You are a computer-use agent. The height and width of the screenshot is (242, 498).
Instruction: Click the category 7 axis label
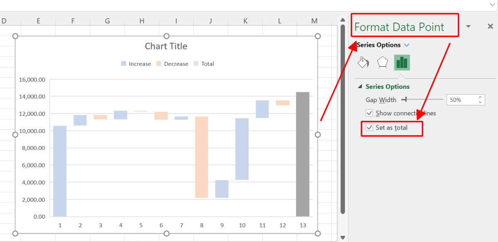coord(181,225)
